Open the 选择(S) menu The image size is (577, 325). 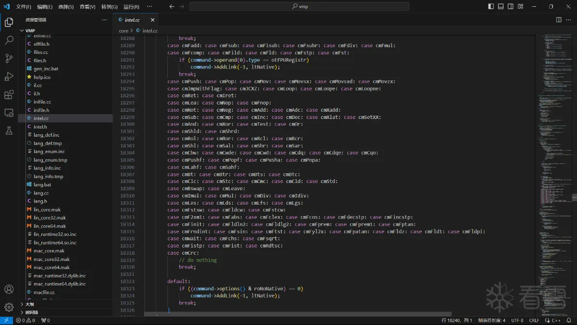click(66, 7)
